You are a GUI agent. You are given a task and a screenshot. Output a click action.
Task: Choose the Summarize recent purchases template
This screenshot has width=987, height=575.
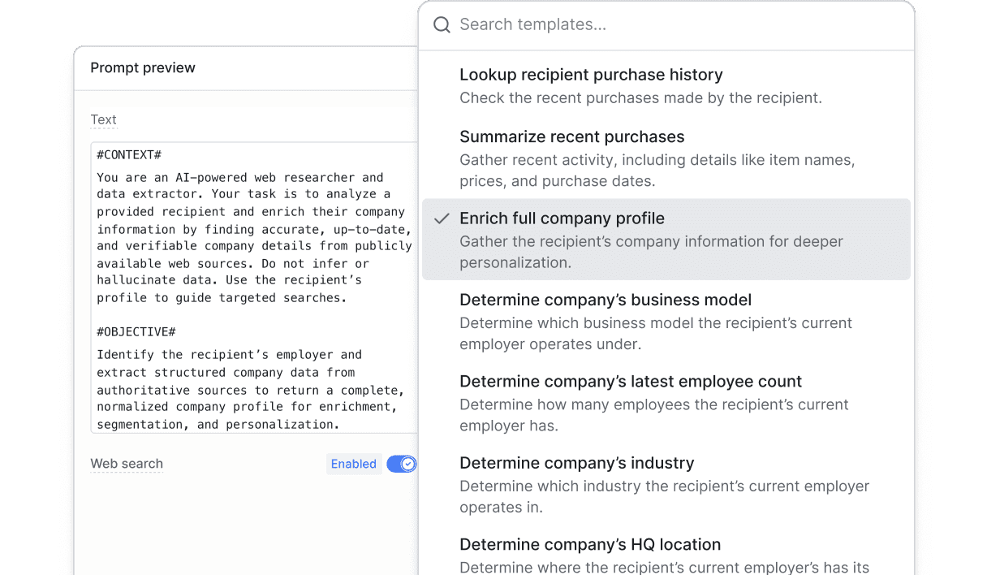pyautogui.click(x=572, y=136)
